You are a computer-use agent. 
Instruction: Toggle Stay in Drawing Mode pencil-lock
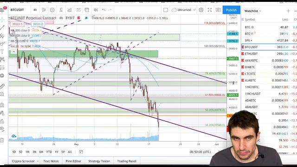2,113
